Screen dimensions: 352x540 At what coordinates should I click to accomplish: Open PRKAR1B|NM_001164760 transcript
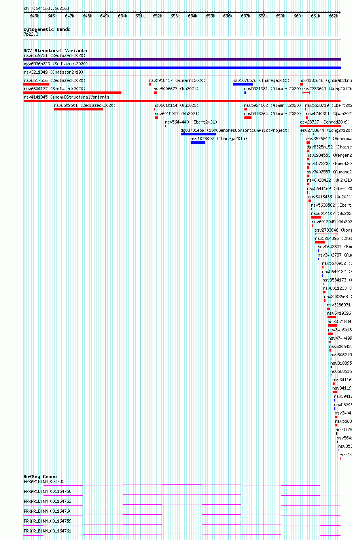click(x=47, y=511)
